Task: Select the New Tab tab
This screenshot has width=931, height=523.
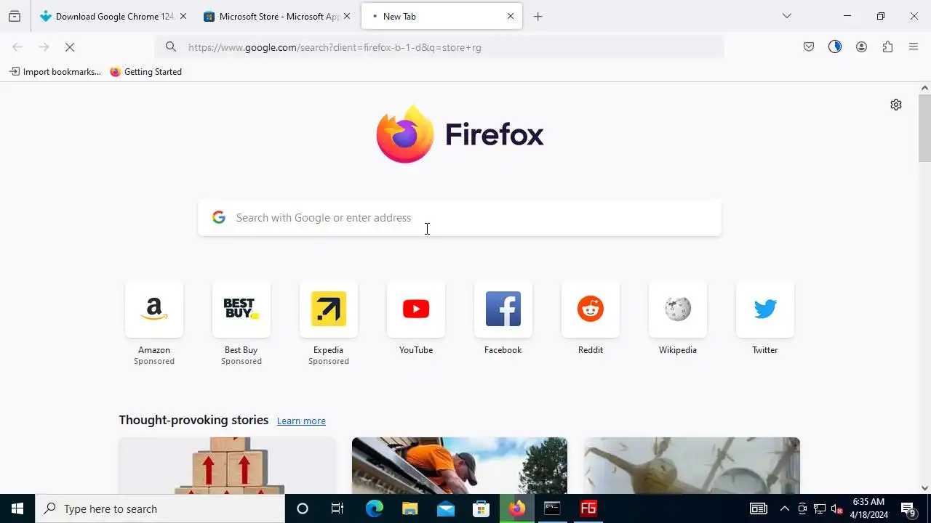Action: click(441, 16)
